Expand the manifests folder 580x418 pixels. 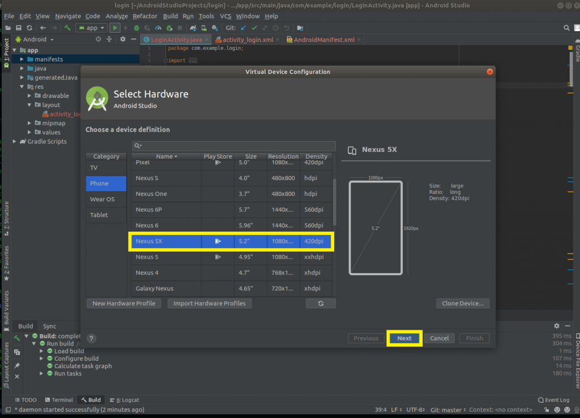[22, 59]
